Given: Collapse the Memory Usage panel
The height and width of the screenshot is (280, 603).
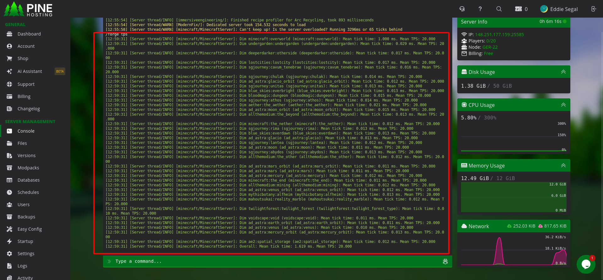Looking at the screenshot, I should [563, 166].
